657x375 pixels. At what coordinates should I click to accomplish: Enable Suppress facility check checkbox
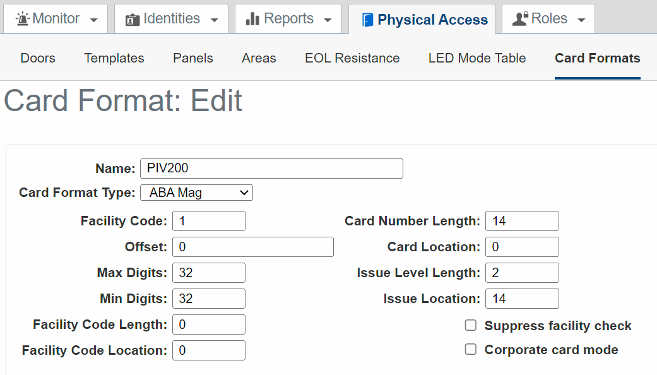click(x=471, y=326)
